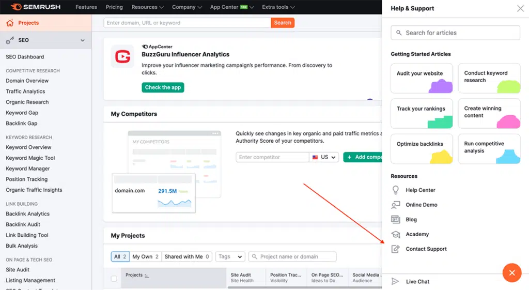This screenshot has width=529, height=290.
Task: Collapse the SEO sidebar section
Action: point(83,40)
